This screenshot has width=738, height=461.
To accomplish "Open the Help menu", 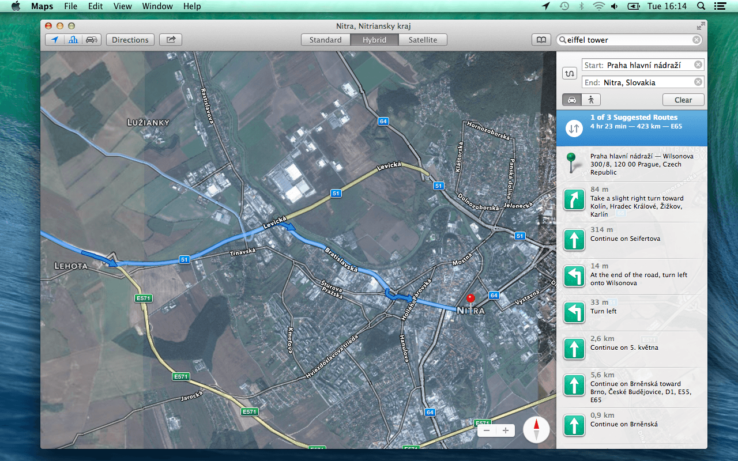I will 192,6.
